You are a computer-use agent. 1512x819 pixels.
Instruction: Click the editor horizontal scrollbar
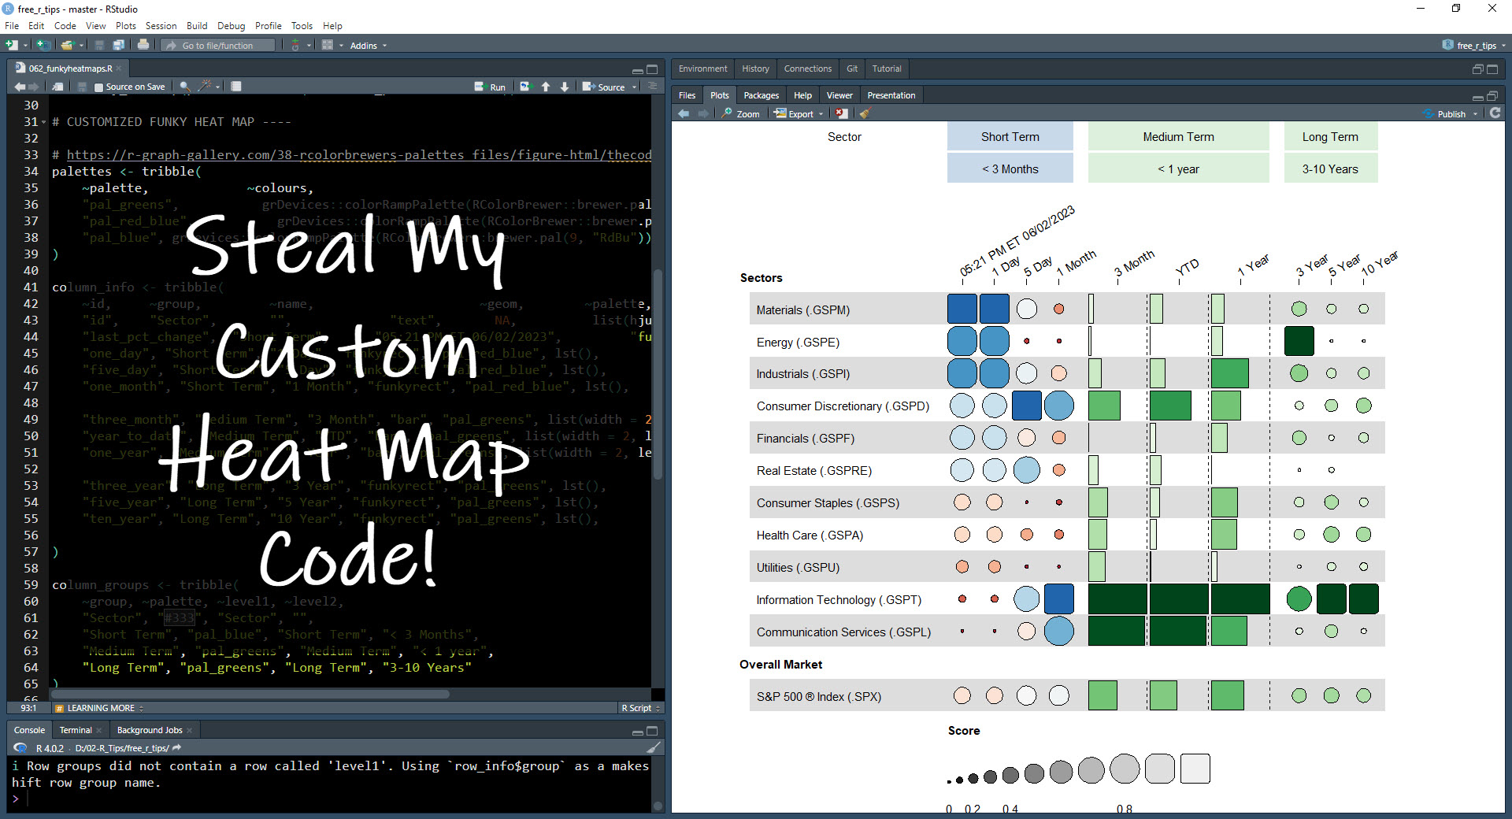tap(250, 695)
